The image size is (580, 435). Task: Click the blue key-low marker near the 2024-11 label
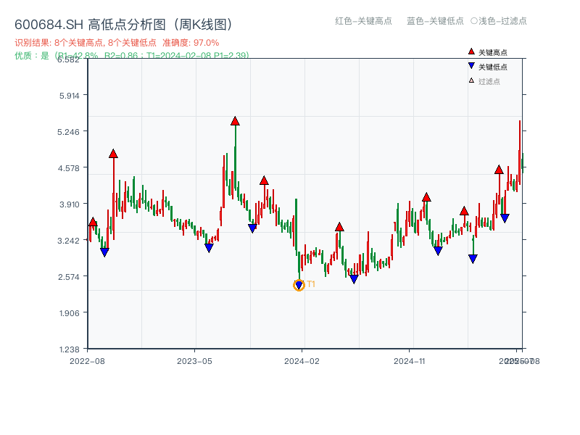(x=438, y=249)
